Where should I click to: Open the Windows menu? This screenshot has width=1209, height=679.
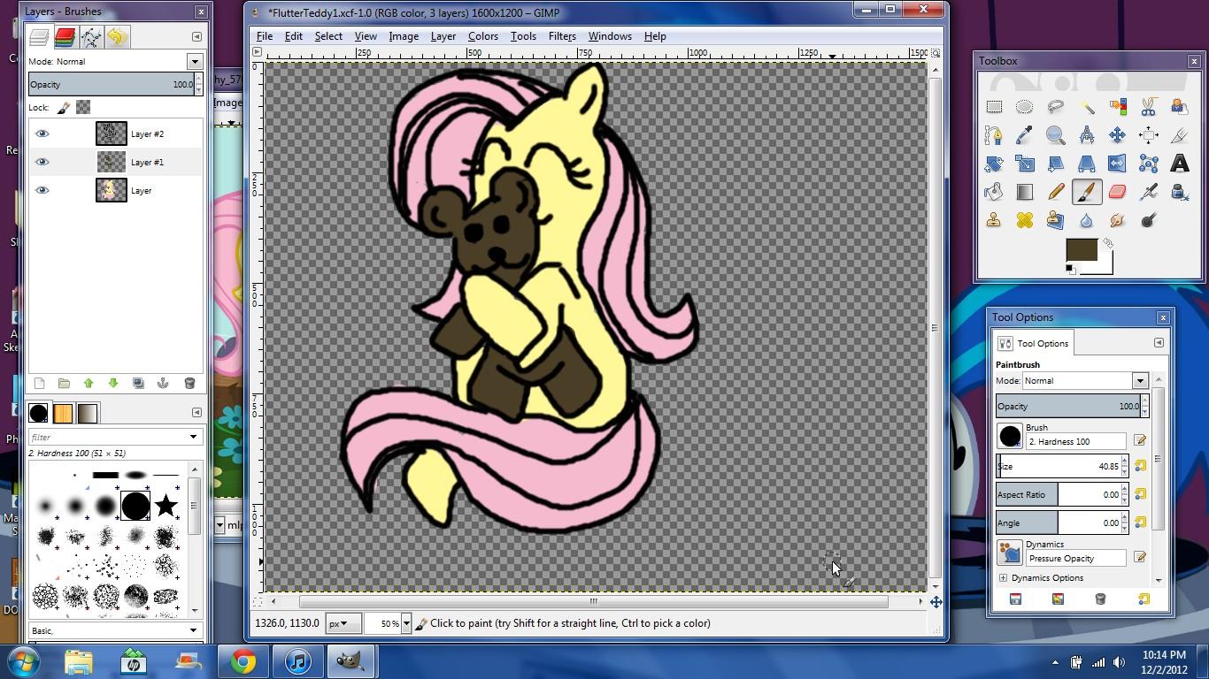[610, 36]
